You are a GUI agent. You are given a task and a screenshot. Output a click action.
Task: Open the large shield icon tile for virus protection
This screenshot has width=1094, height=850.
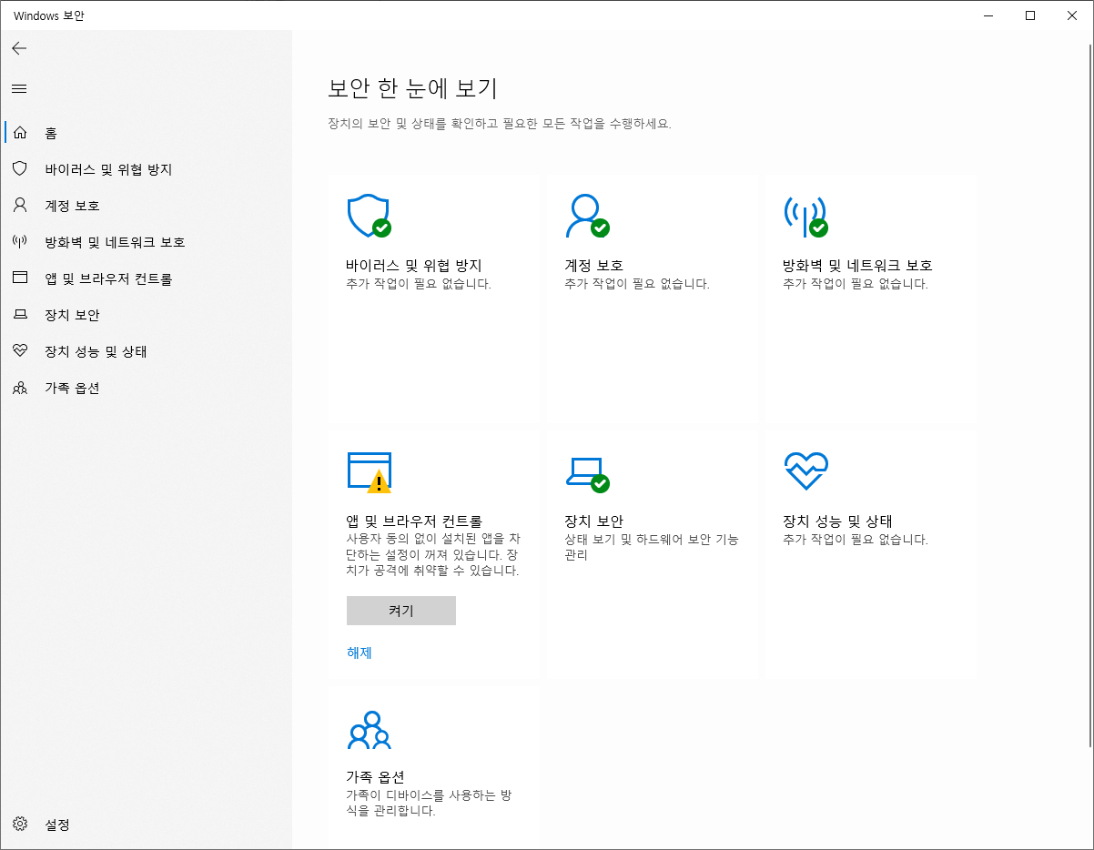point(369,216)
